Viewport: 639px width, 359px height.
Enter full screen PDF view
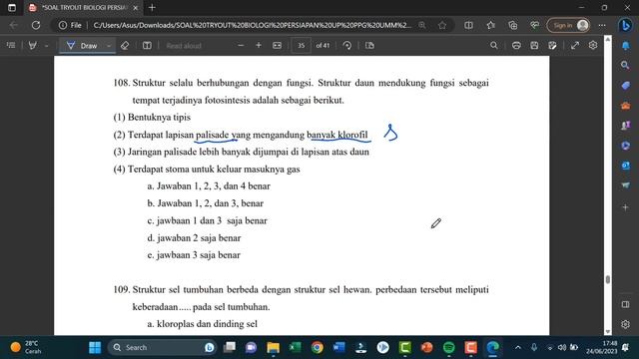pos(575,45)
